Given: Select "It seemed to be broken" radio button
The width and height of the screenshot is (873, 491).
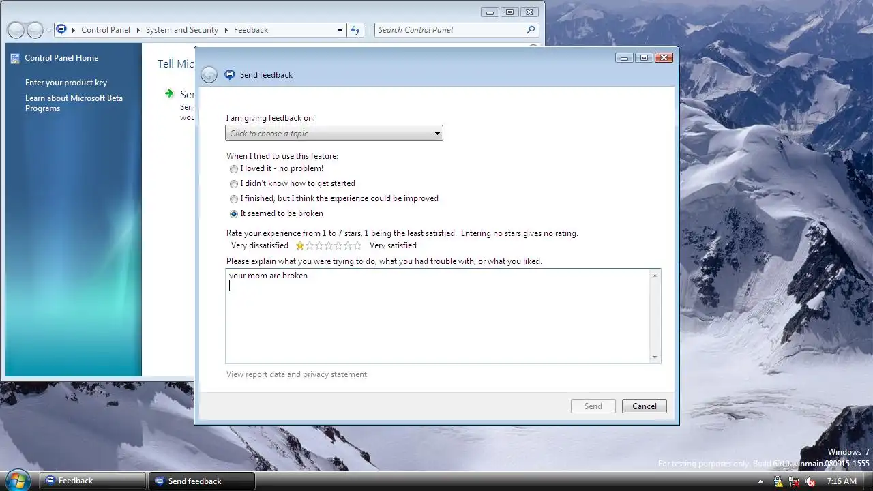Looking at the screenshot, I should pos(234,213).
